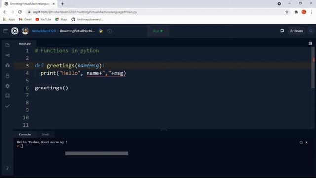Image resolution: width=316 pixels, height=178 pixels.
Task: Go forward with browser forward arrow
Action: (12, 12)
